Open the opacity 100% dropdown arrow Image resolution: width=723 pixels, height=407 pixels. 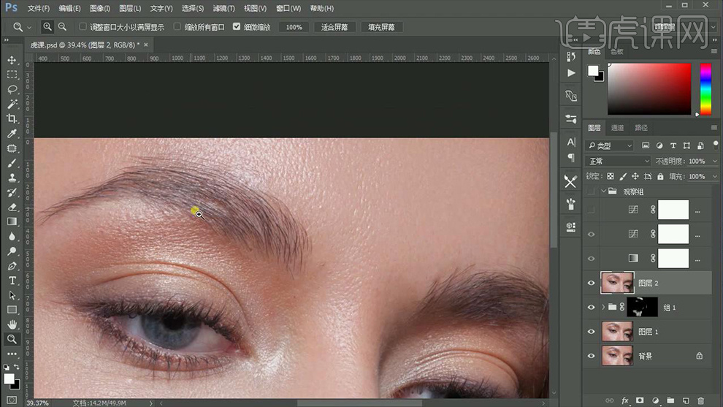(x=715, y=161)
